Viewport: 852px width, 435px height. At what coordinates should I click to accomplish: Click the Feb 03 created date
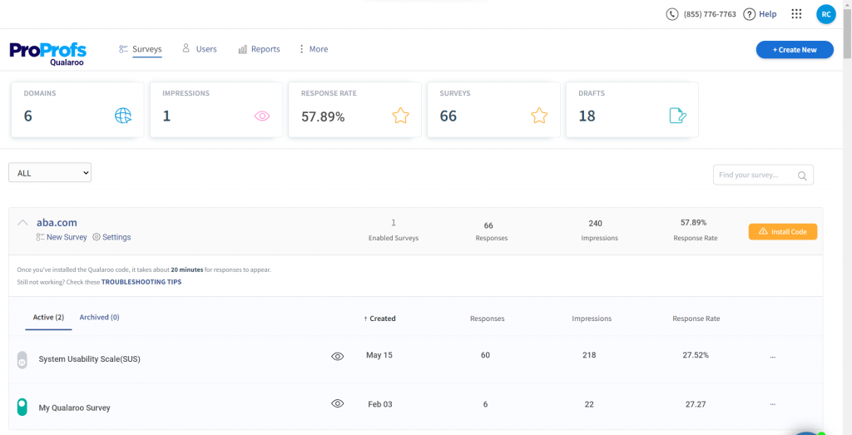click(x=379, y=404)
